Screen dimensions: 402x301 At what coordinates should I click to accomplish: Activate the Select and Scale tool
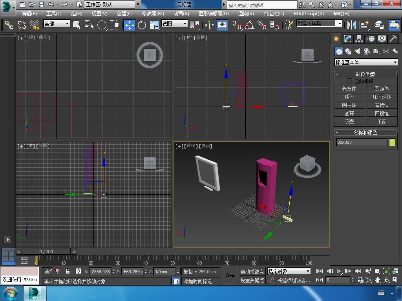click(154, 25)
